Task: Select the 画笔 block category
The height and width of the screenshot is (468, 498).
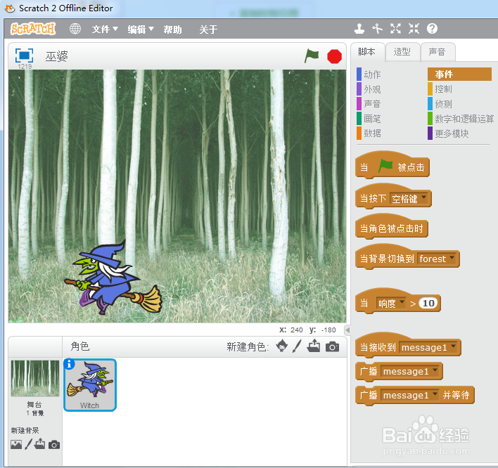Action: [x=369, y=119]
